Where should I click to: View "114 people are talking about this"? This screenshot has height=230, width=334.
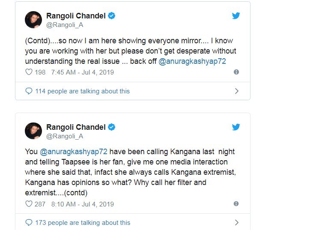[x=83, y=91]
